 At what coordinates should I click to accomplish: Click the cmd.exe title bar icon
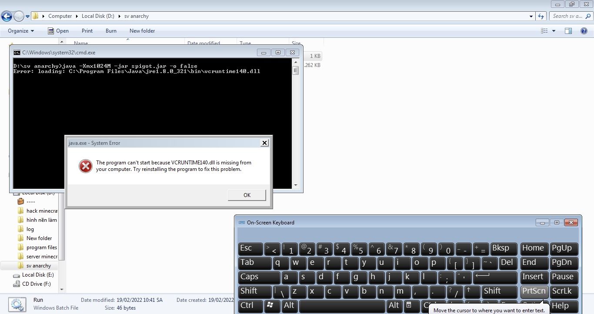[17, 53]
